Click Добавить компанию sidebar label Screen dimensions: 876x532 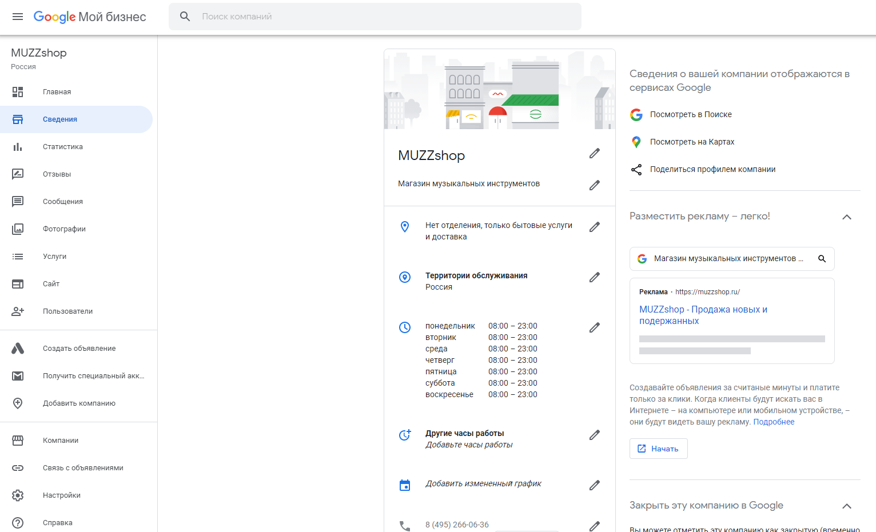79,403
